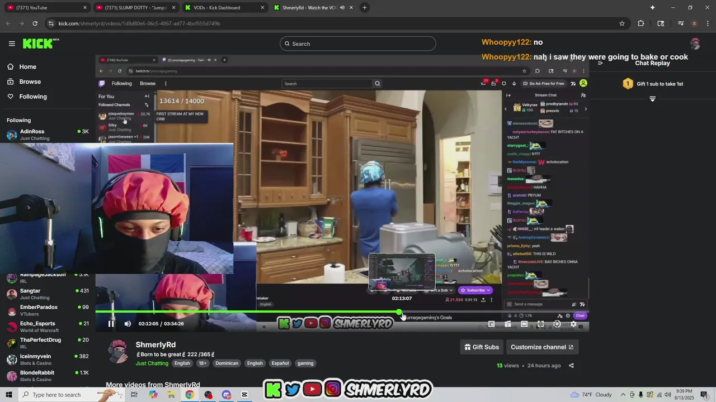Viewport: 716px width, 402px height.
Task: Click the Browse icon in Kick sidebar
Action: (10, 82)
